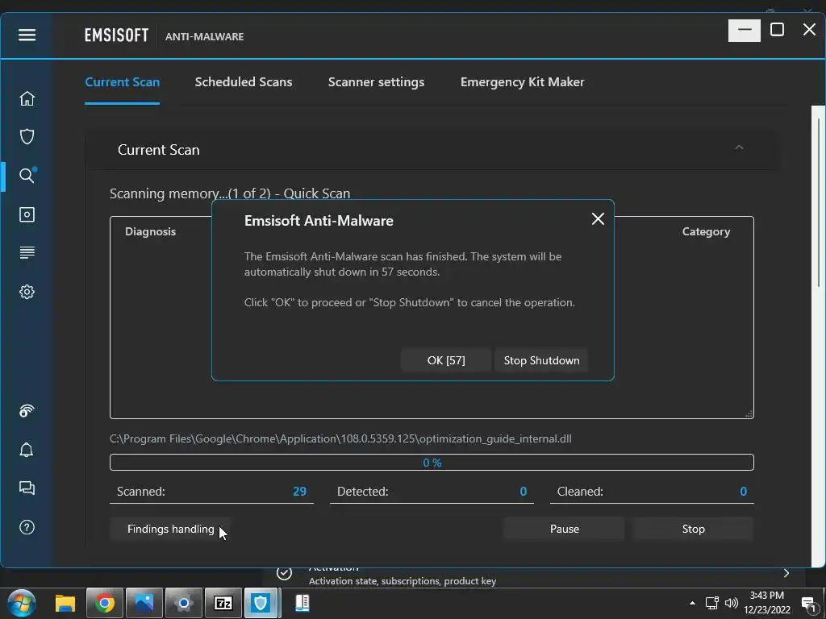Open the Windows Start menu
Screen dimensions: 826x619
[22, 603]
